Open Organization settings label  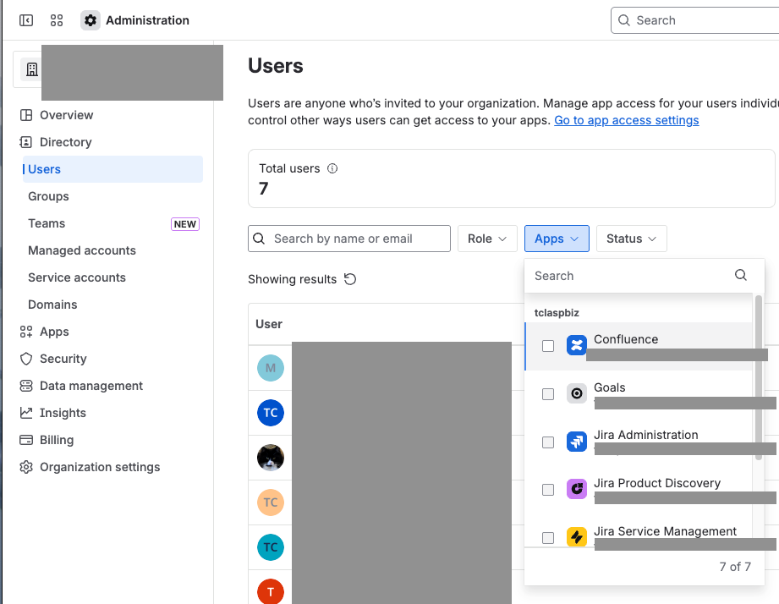100,468
